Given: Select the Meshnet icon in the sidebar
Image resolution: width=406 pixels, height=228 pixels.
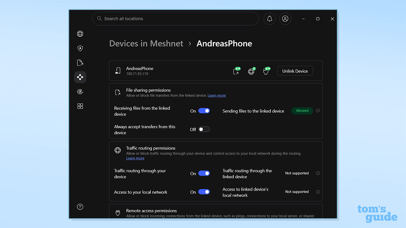Looking at the screenshot, I should 80,77.
